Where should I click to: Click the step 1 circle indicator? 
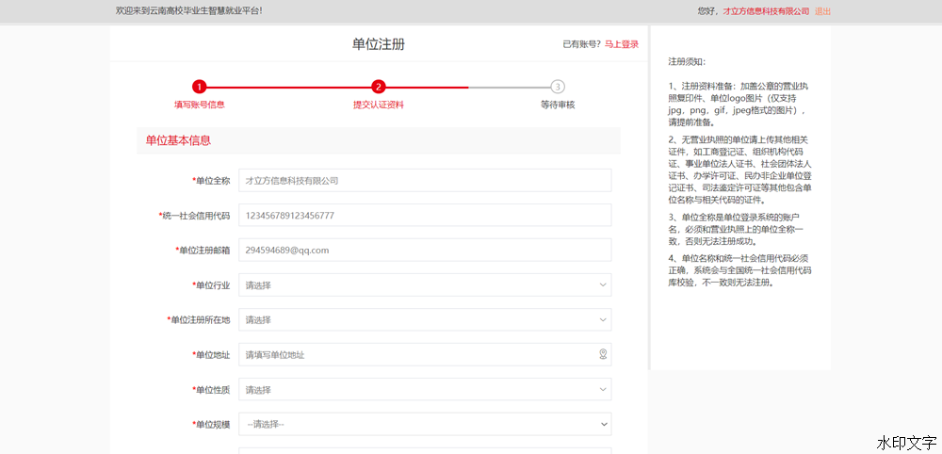click(199, 87)
